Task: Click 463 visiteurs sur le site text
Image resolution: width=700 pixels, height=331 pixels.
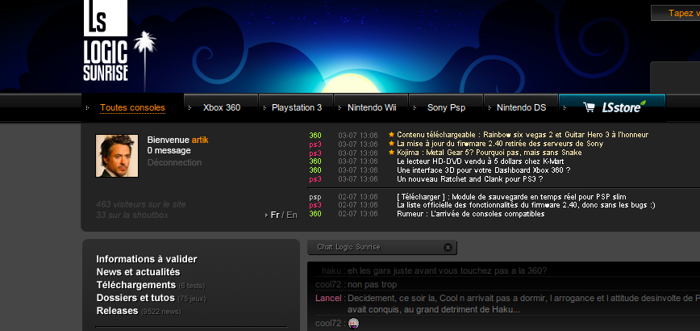Action: click(x=141, y=204)
